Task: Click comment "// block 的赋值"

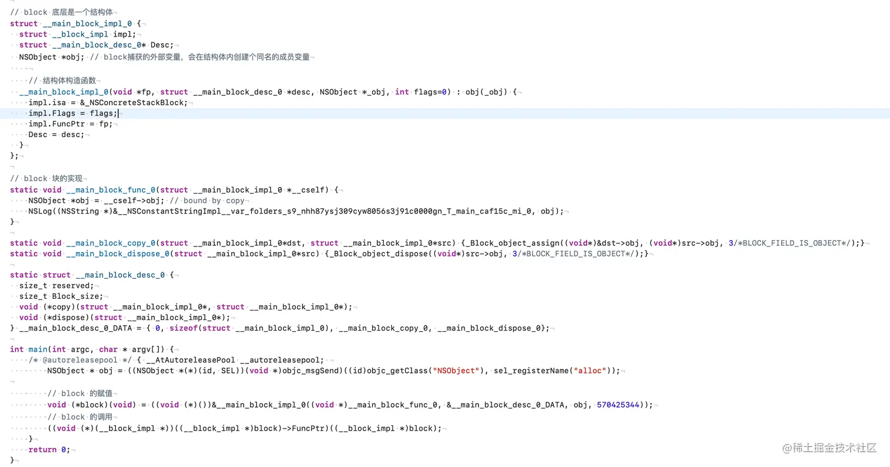Action: click(x=81, y=393)
